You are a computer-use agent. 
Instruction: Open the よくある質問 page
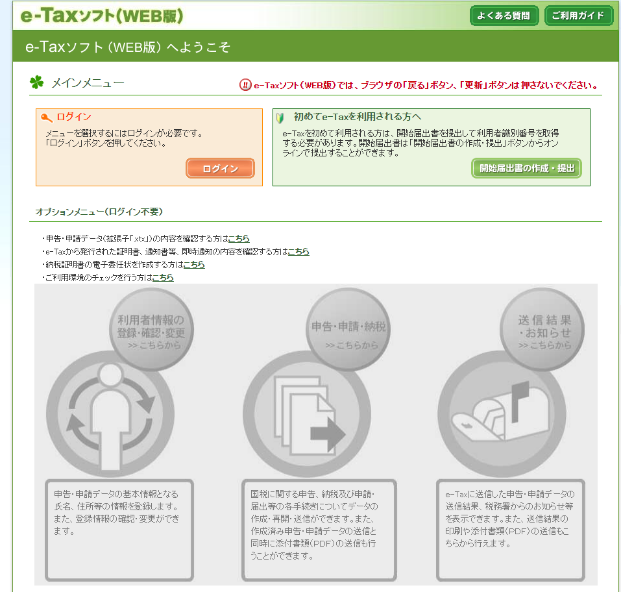[x=504, y=16]
